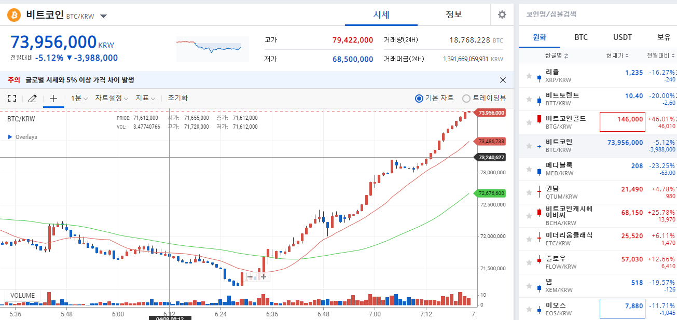This screenshot has height=320, width=677.
Task: Select the 원화 market tab
Action: [540, 37]
